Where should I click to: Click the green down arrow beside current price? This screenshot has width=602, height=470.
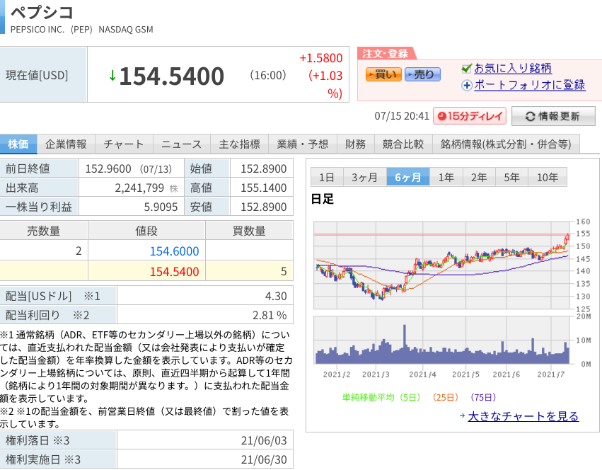pos(112,75)
